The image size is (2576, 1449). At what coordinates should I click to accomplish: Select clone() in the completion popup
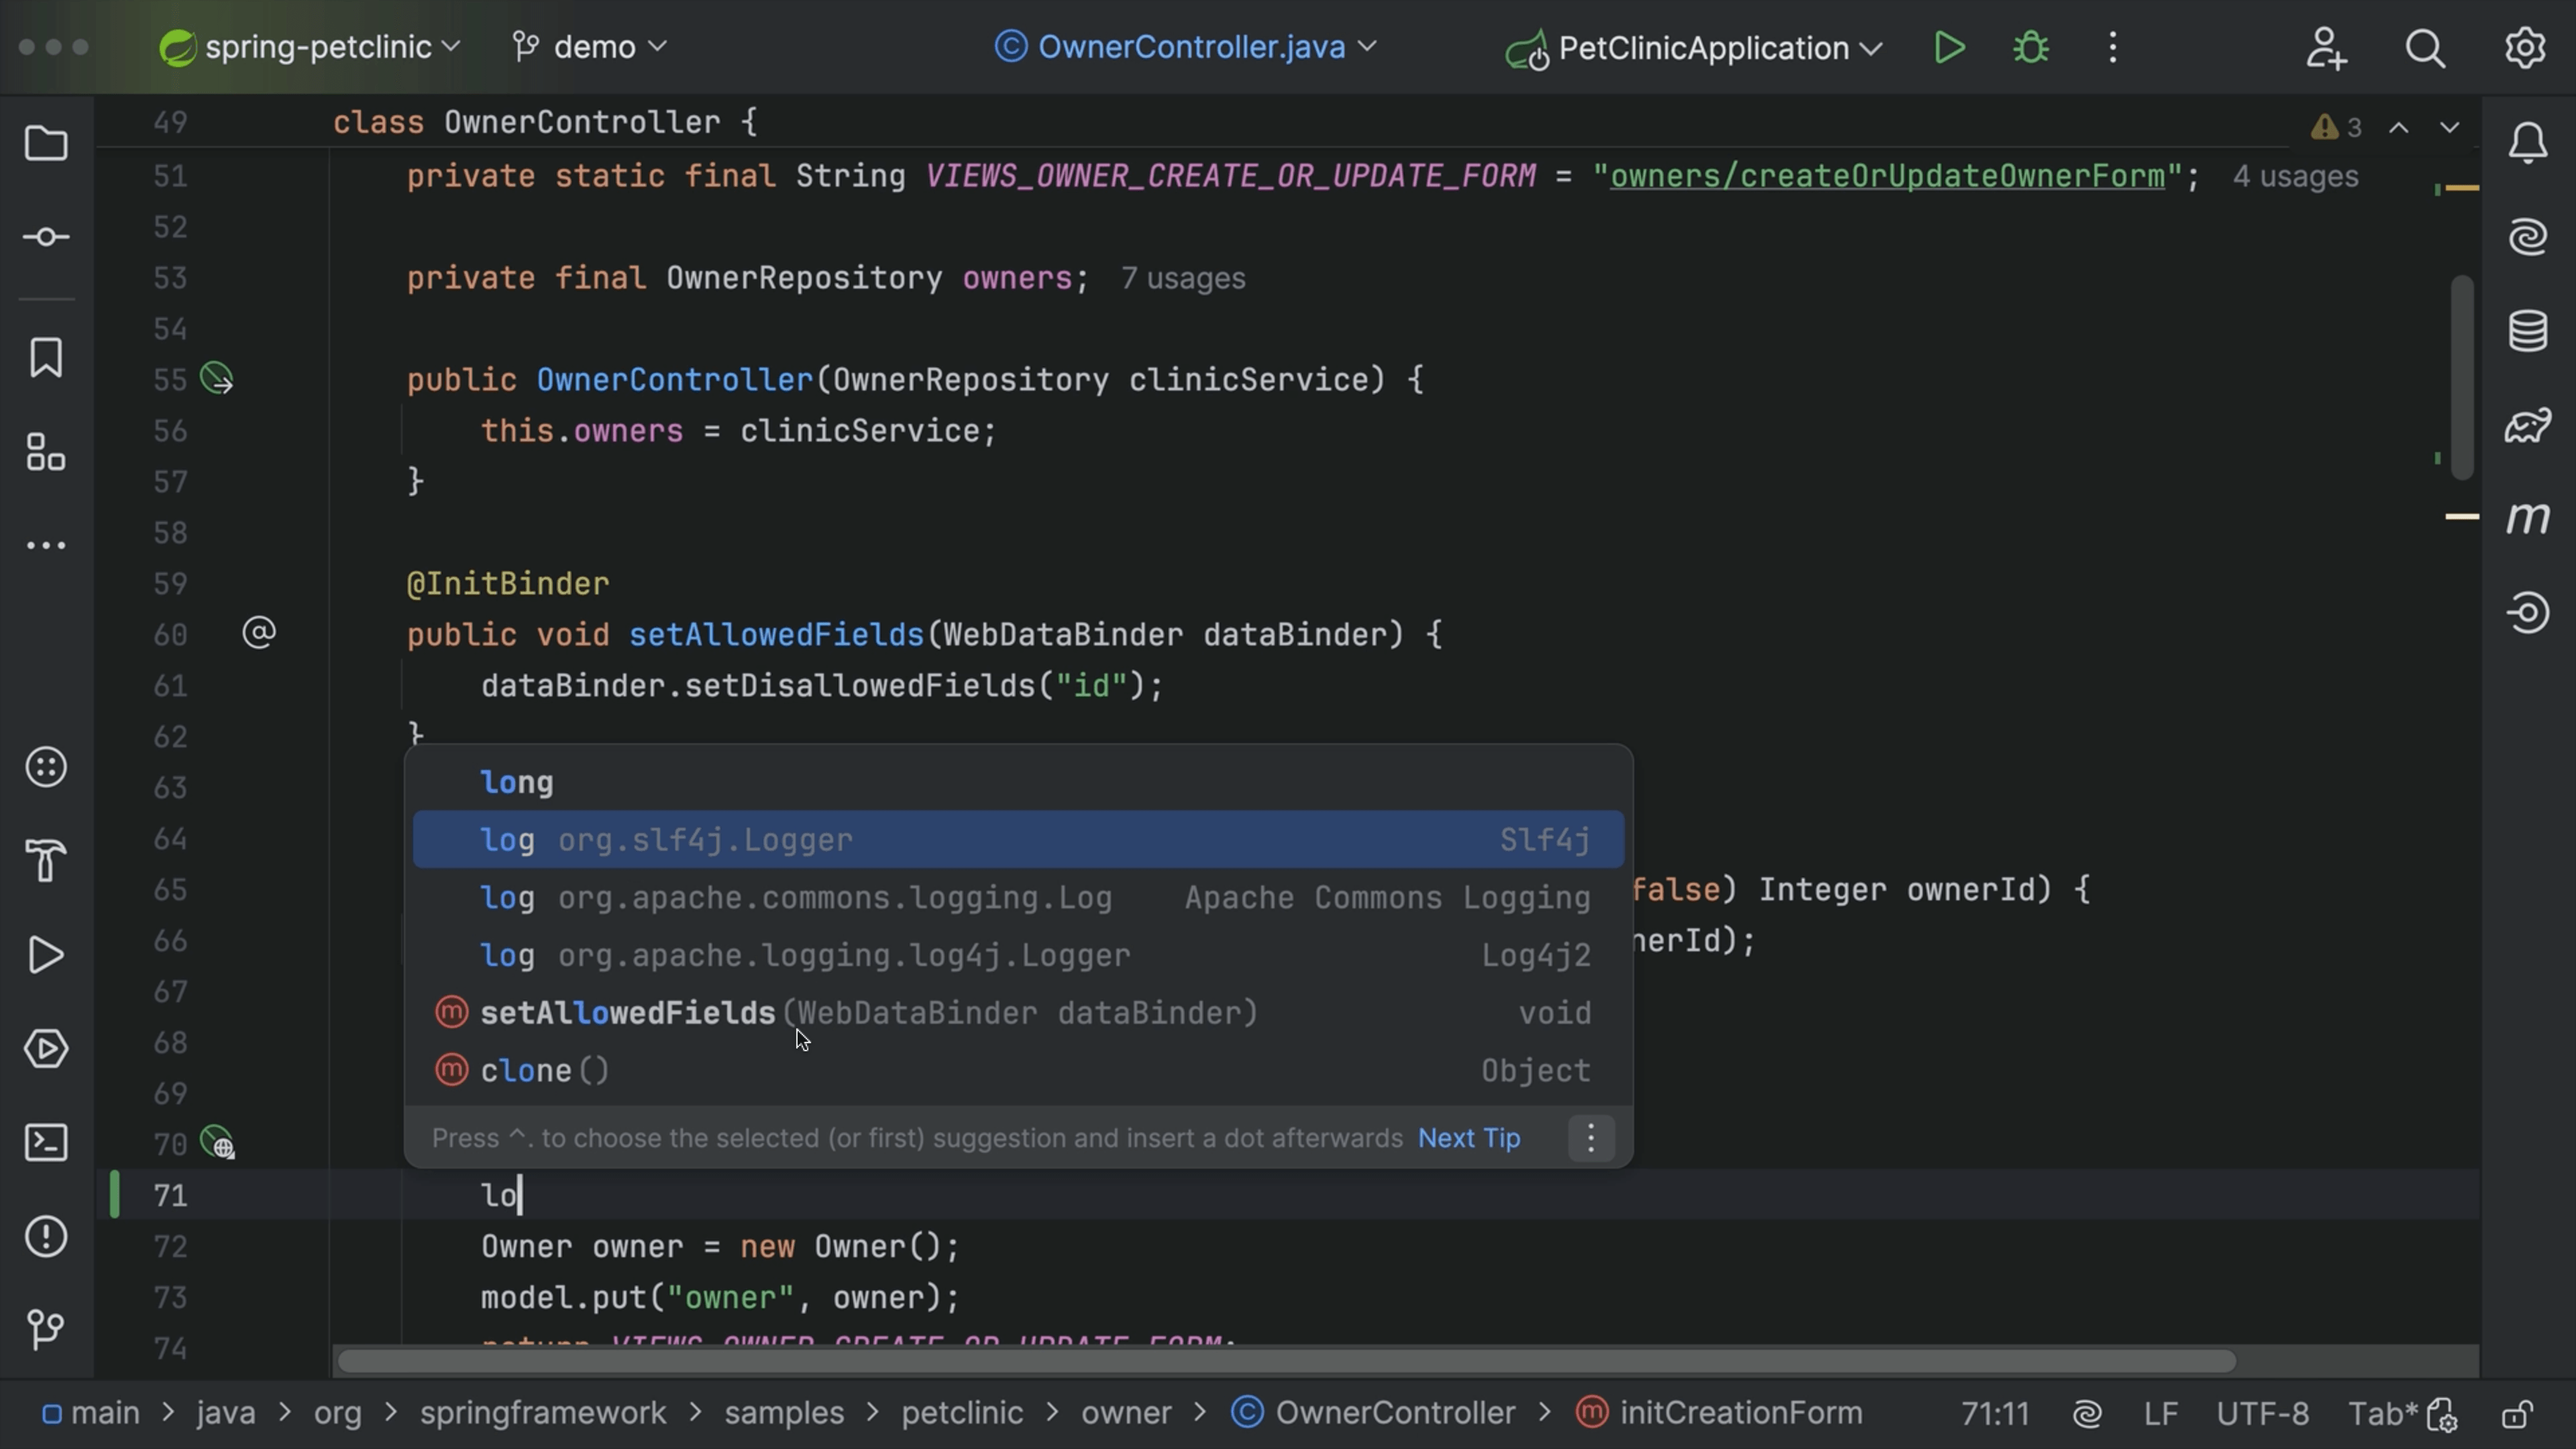(x=543, y=1070)
